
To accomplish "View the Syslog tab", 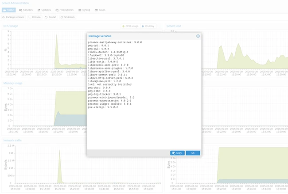I will (x=85, y=9).
